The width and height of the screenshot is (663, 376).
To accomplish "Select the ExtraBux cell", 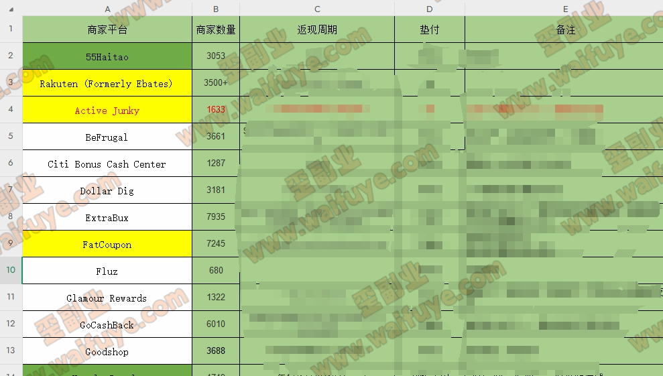I will pyautogui.click(x=107, y=217).
